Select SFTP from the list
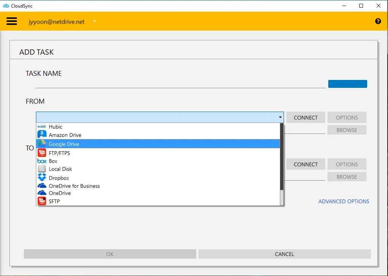388x276 pixels. click(x=158, y=201)
